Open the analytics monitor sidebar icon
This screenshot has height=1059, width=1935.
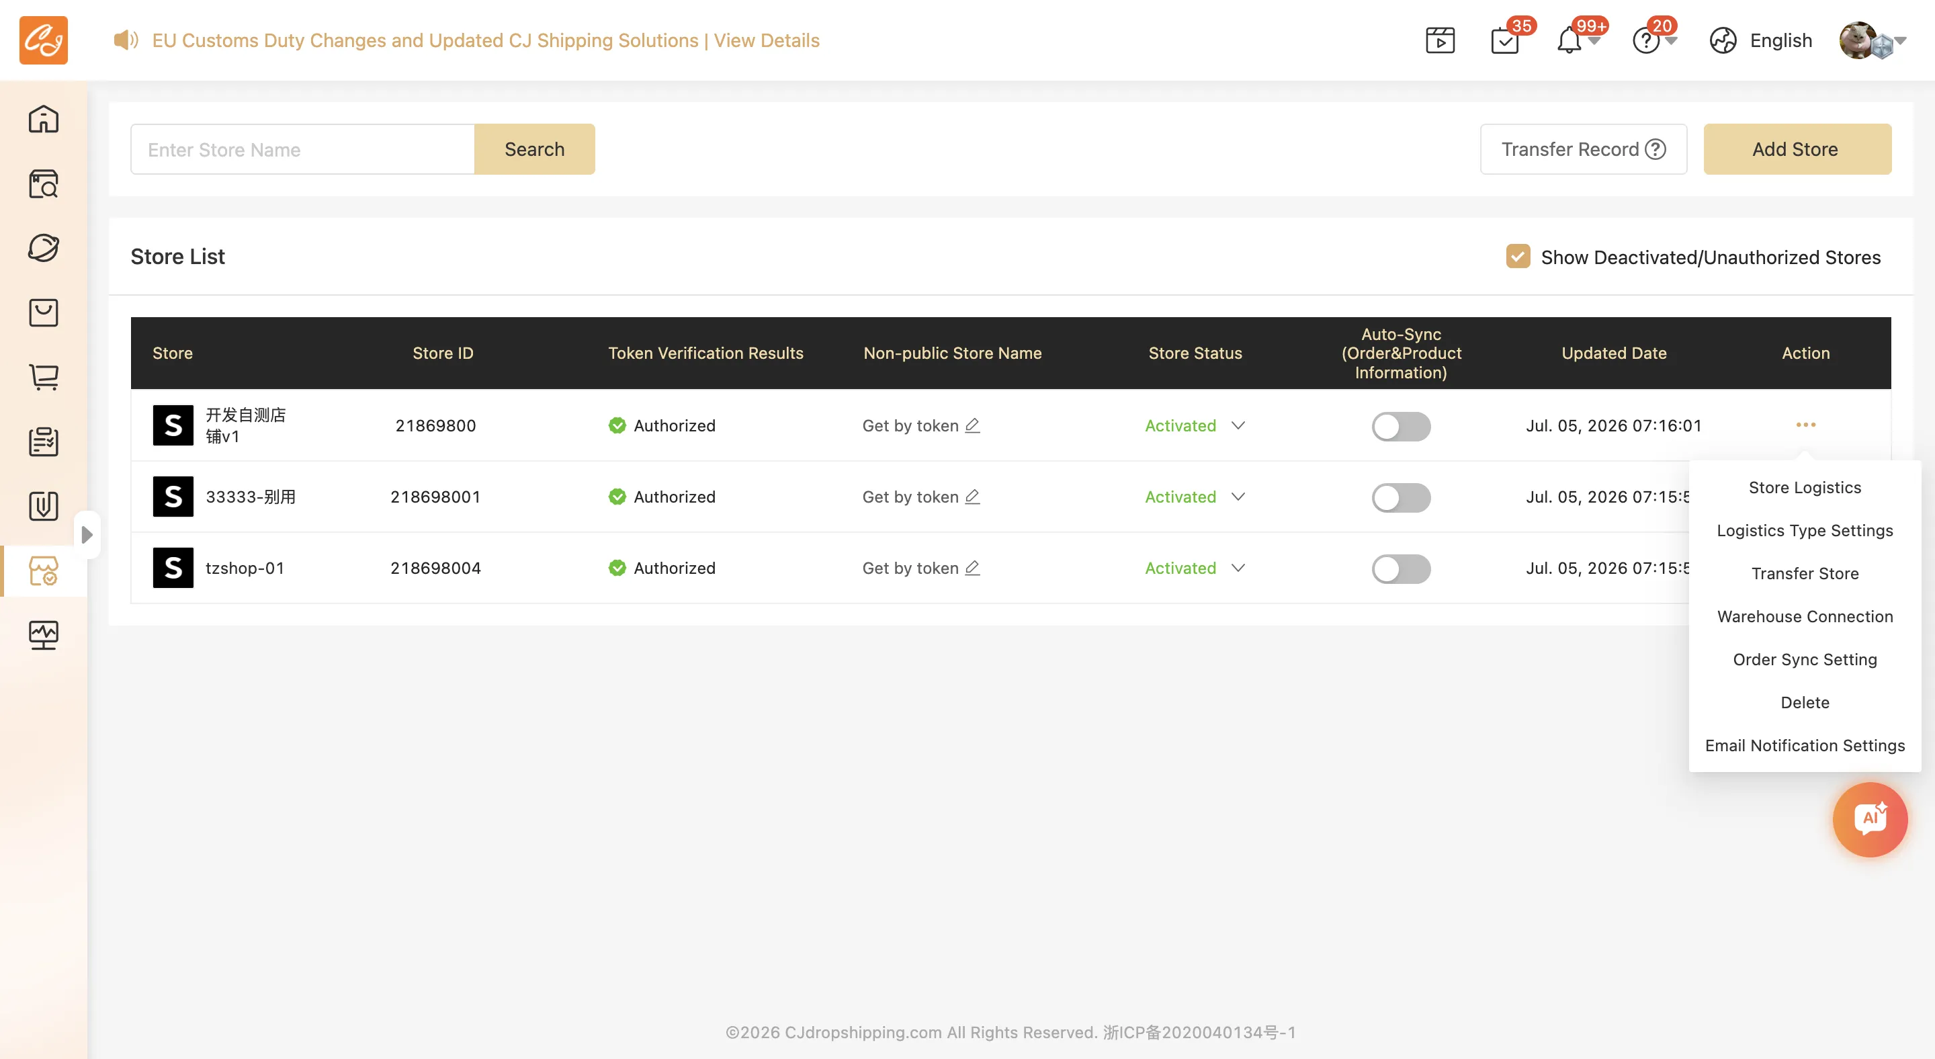(x=44, y=636)
